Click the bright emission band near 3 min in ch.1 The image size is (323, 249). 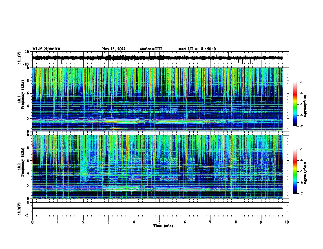[122, 122]
